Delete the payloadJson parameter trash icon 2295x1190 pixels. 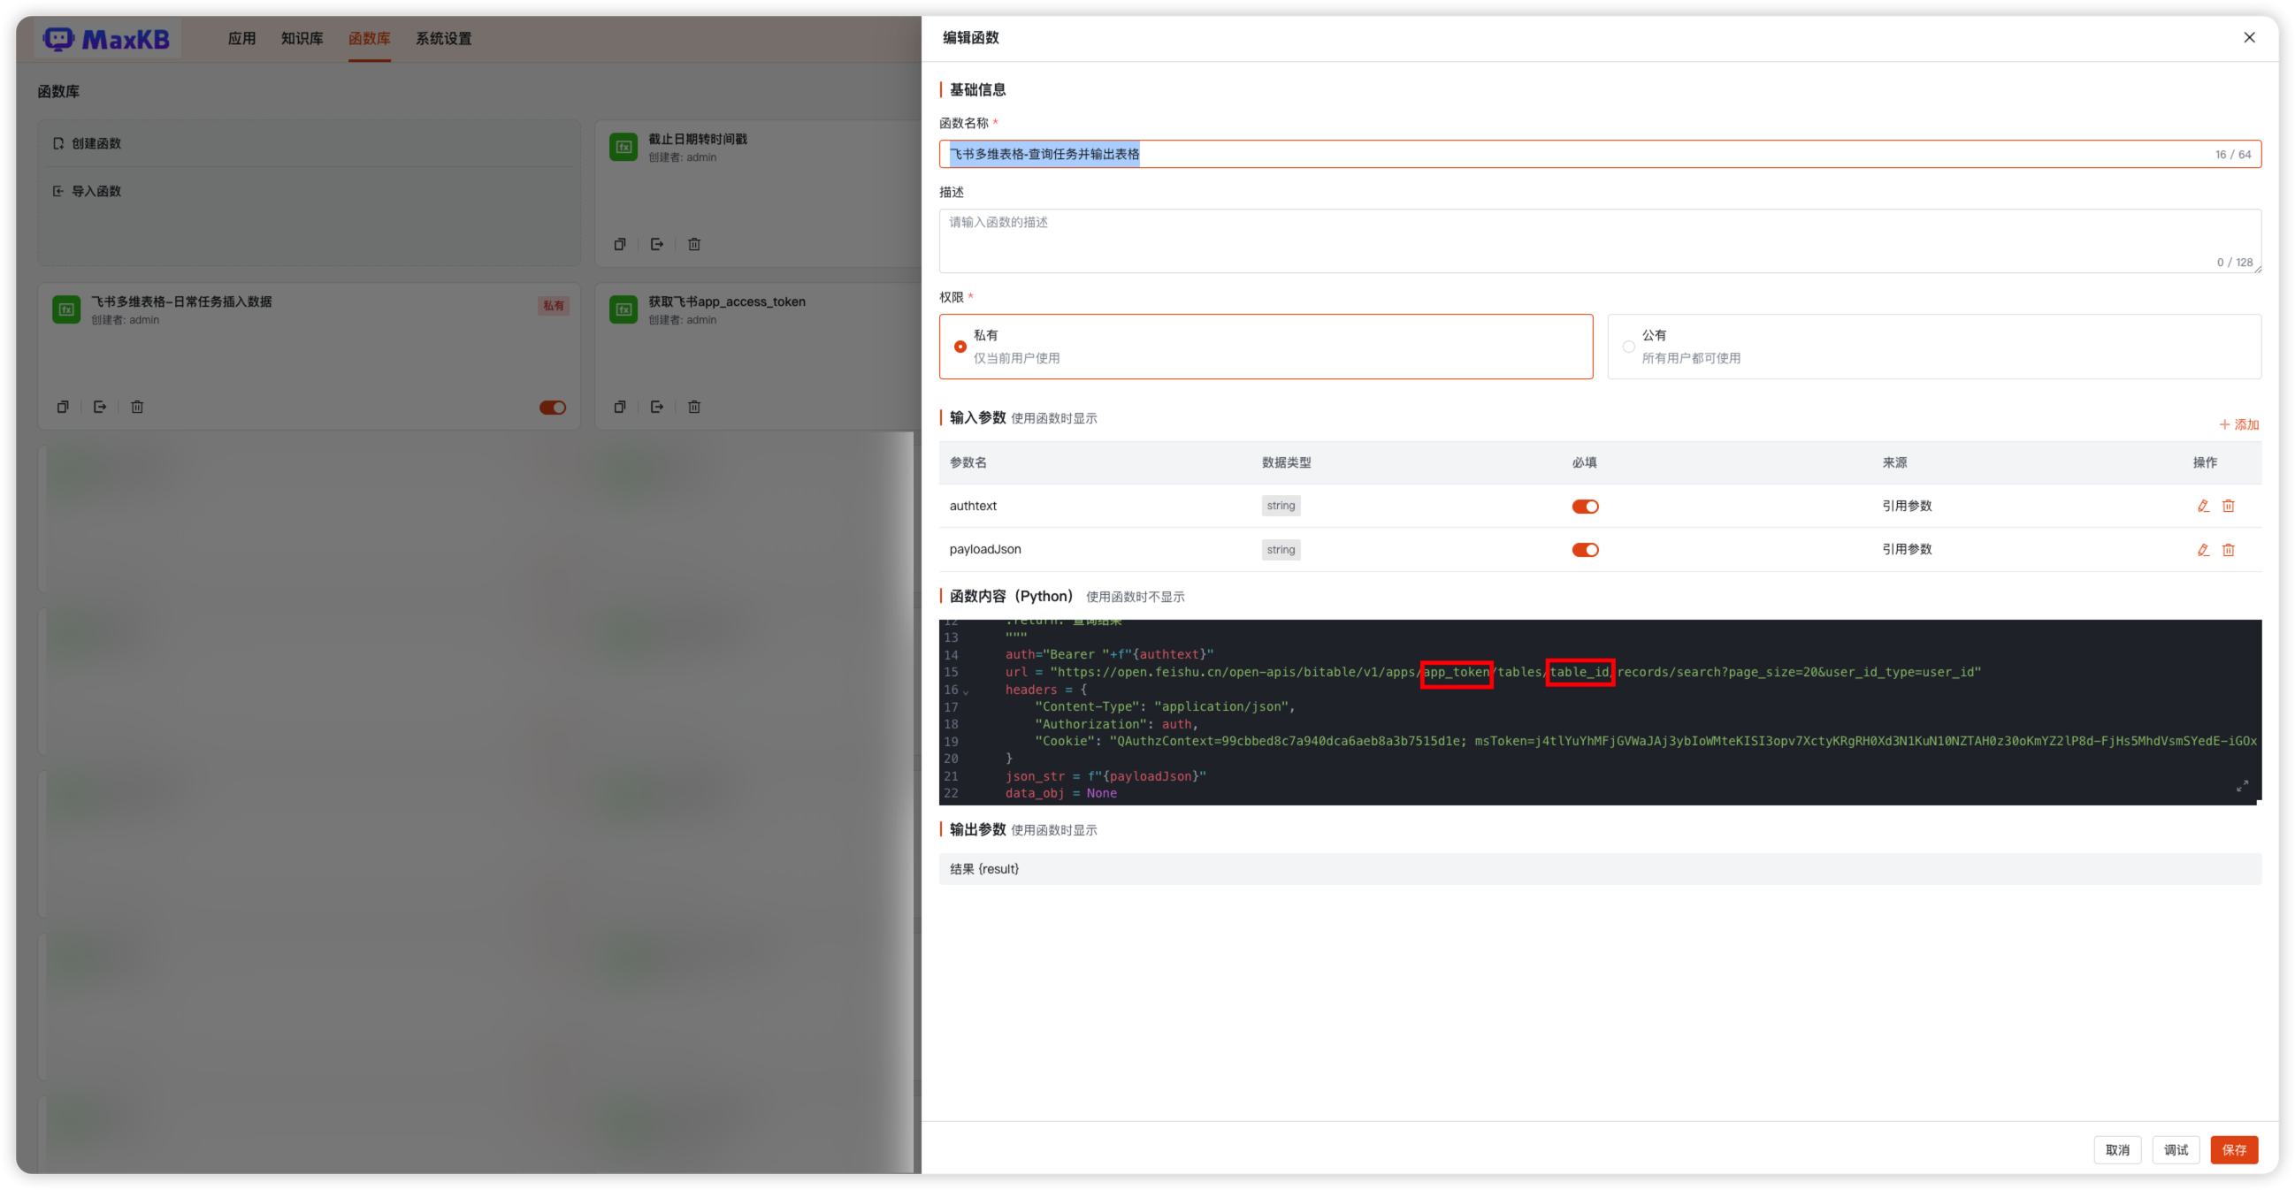tap(2228, 550)
